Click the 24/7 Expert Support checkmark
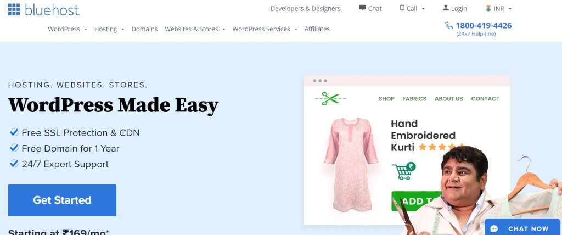Viewport: 562px width, 235px height. click(x=14, y=164)
